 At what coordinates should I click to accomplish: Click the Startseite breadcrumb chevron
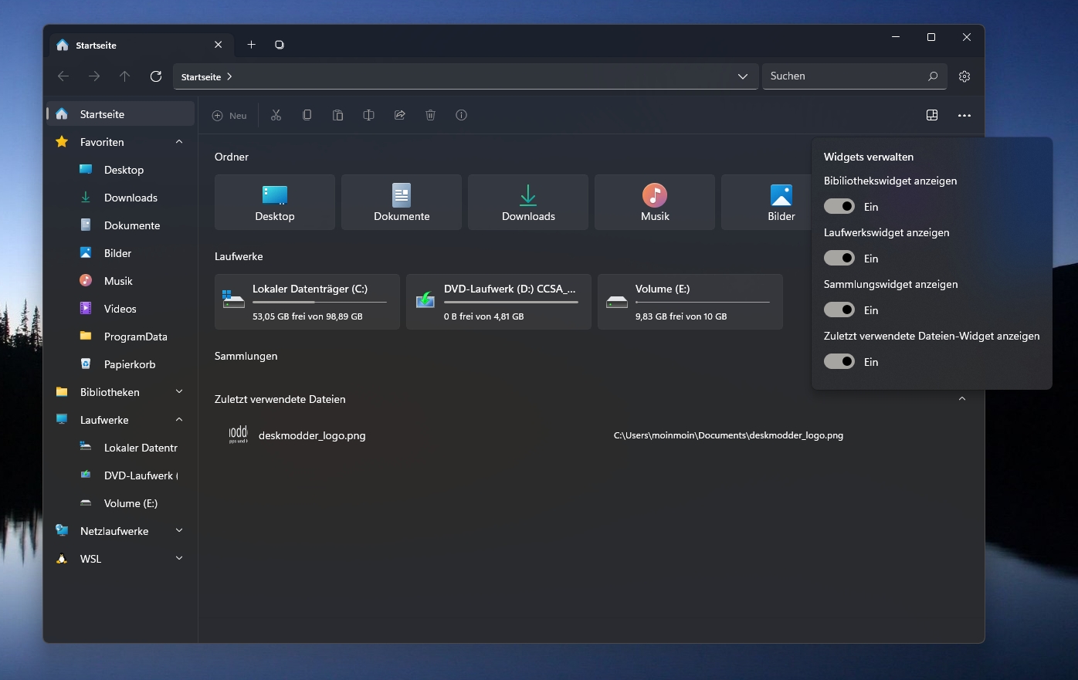pos(229,77)
